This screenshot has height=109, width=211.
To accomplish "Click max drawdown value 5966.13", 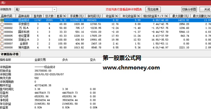I will click(x=184, y=32).
